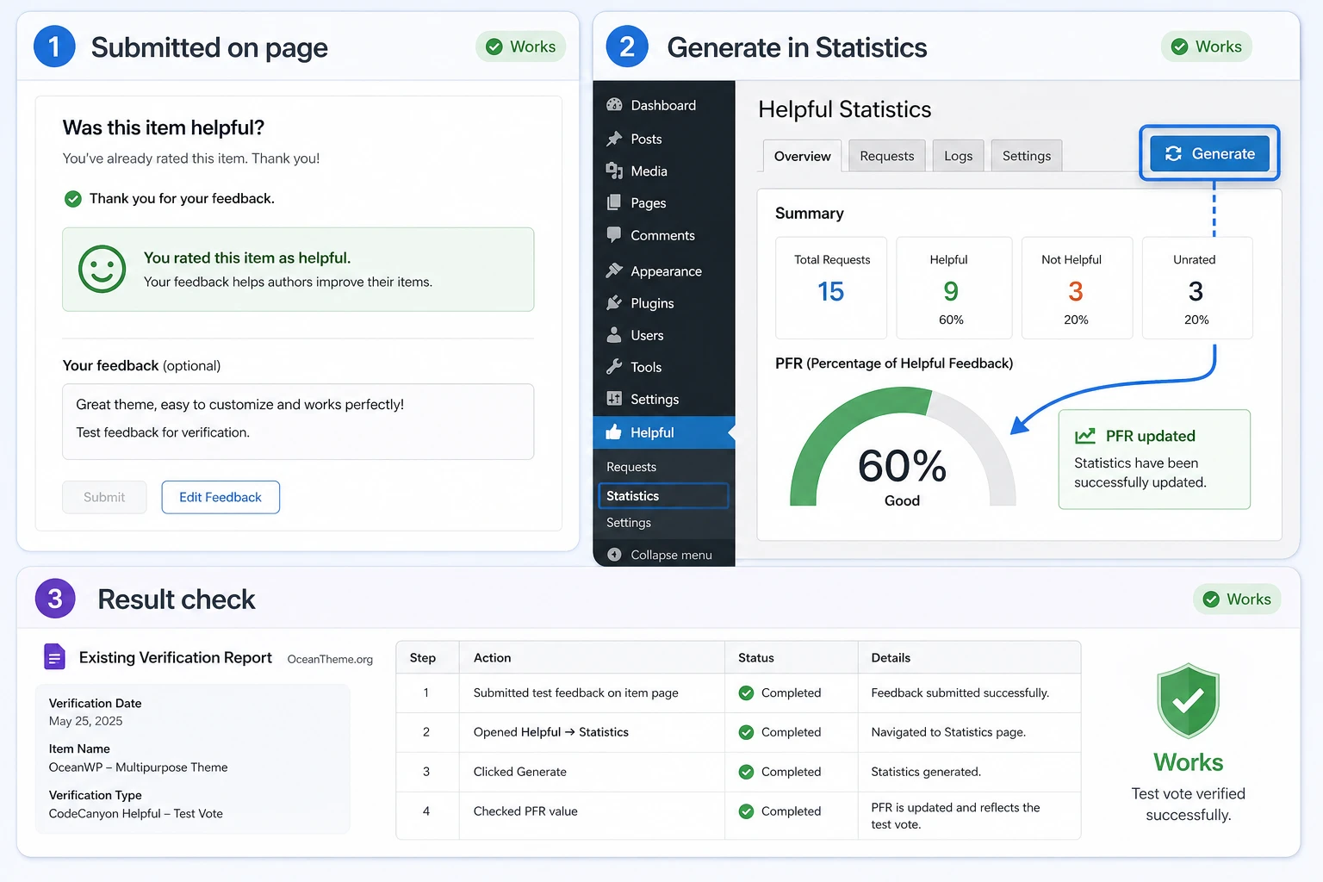Click the 'OceanWP – Multipurpose Theme' item name
Image resolution: width=1323 pixels, height=882 pixels.
coord(138,767)
